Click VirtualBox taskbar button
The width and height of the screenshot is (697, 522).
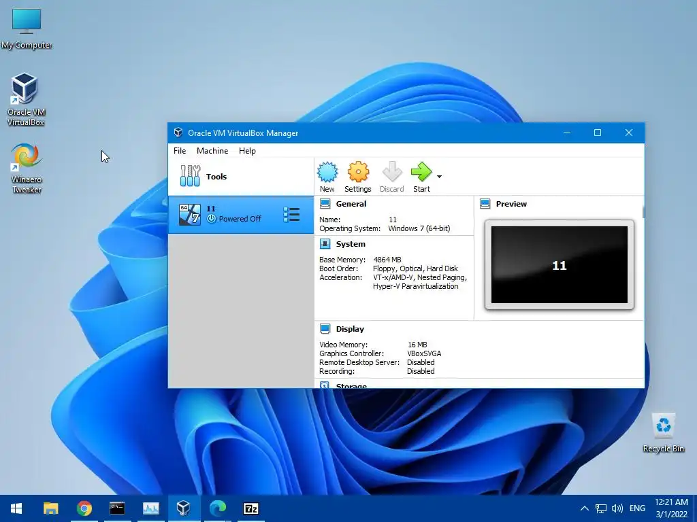(184, 508)
